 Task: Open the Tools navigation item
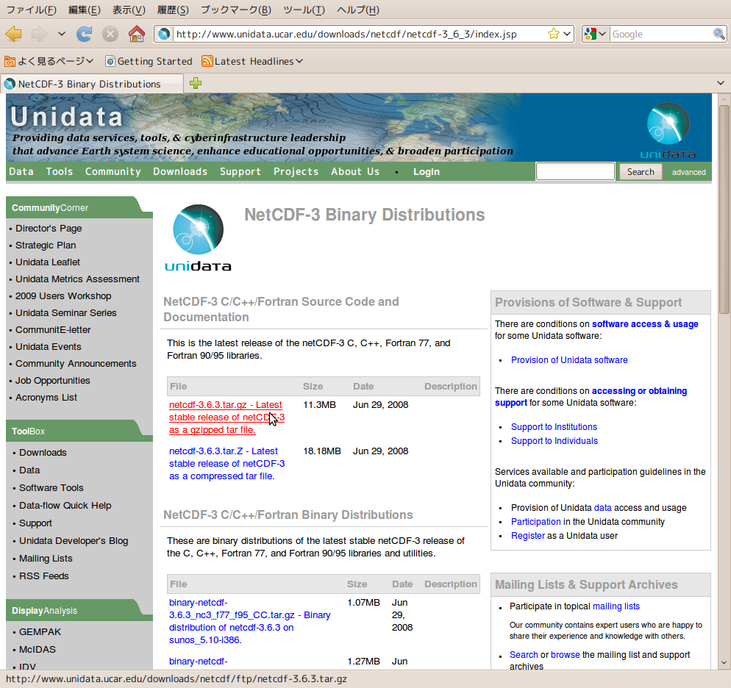60,171
